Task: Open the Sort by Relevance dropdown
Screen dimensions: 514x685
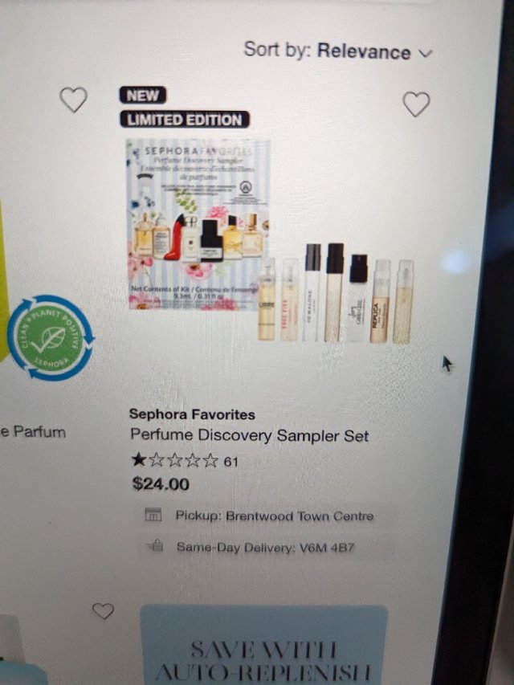Action: 338,51
